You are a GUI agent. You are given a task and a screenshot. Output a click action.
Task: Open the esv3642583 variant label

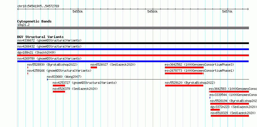tap(233, 89)
